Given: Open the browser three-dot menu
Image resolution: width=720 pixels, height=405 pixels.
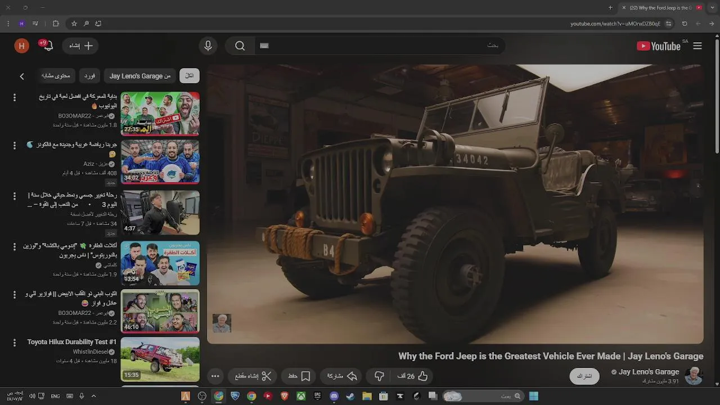Looking at the screenshot, I should click(x=8, y=24).
